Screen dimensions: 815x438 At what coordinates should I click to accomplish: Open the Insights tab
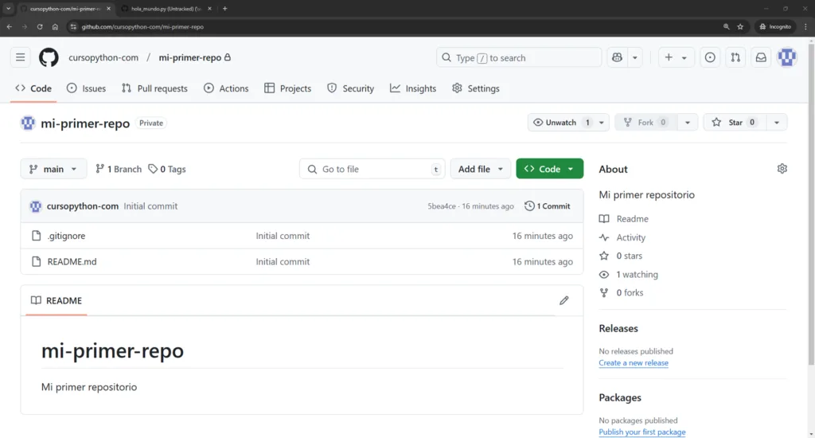click(413, 88)
